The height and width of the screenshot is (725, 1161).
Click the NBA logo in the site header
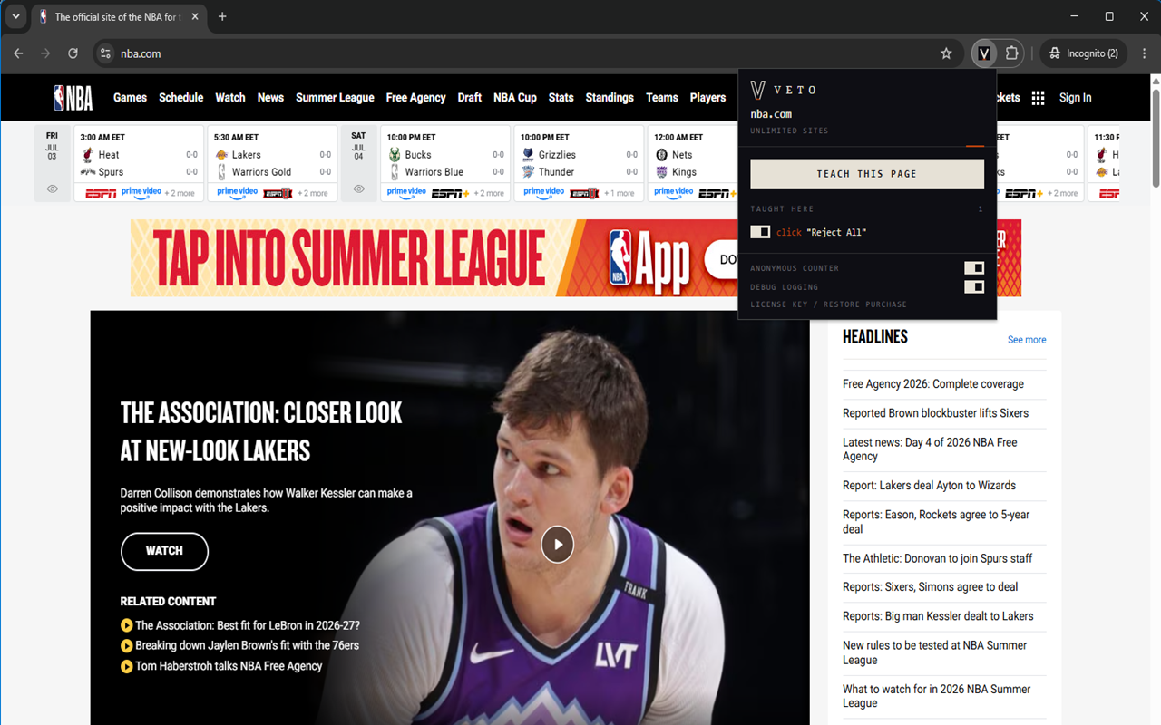[73, 98]
